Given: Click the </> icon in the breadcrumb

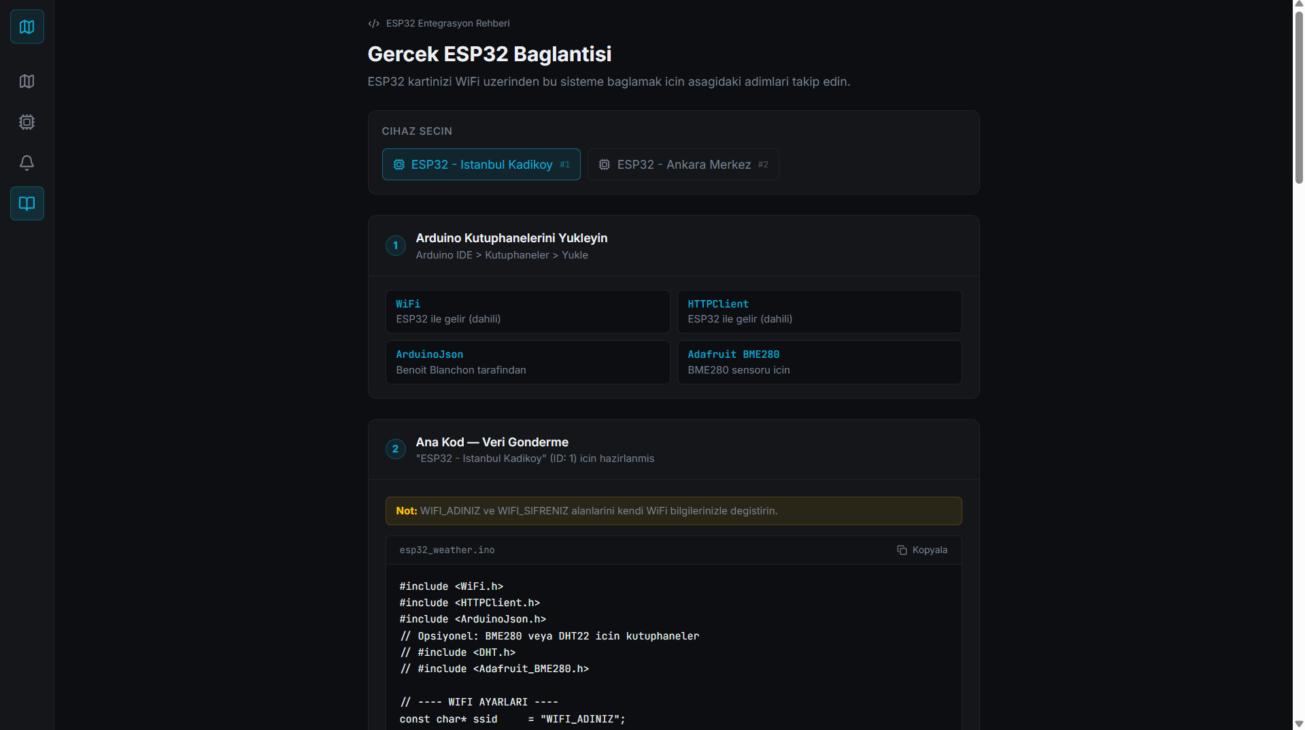Looking at the screenshot, I should (x=374, y=23).
